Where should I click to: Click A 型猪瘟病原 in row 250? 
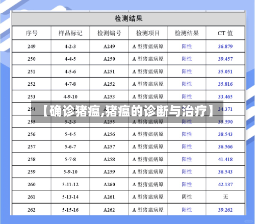point(148,59)
